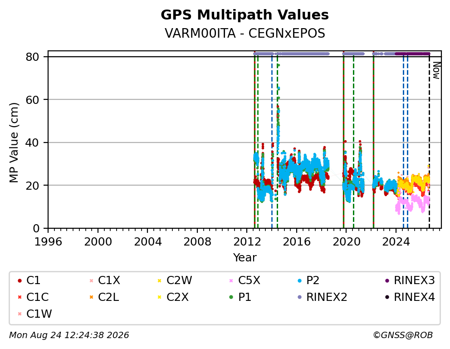Viewport: 450px width, 349px height.
Task: Click the MP Value (cm) axis label
Action: [x=14, y=143]
